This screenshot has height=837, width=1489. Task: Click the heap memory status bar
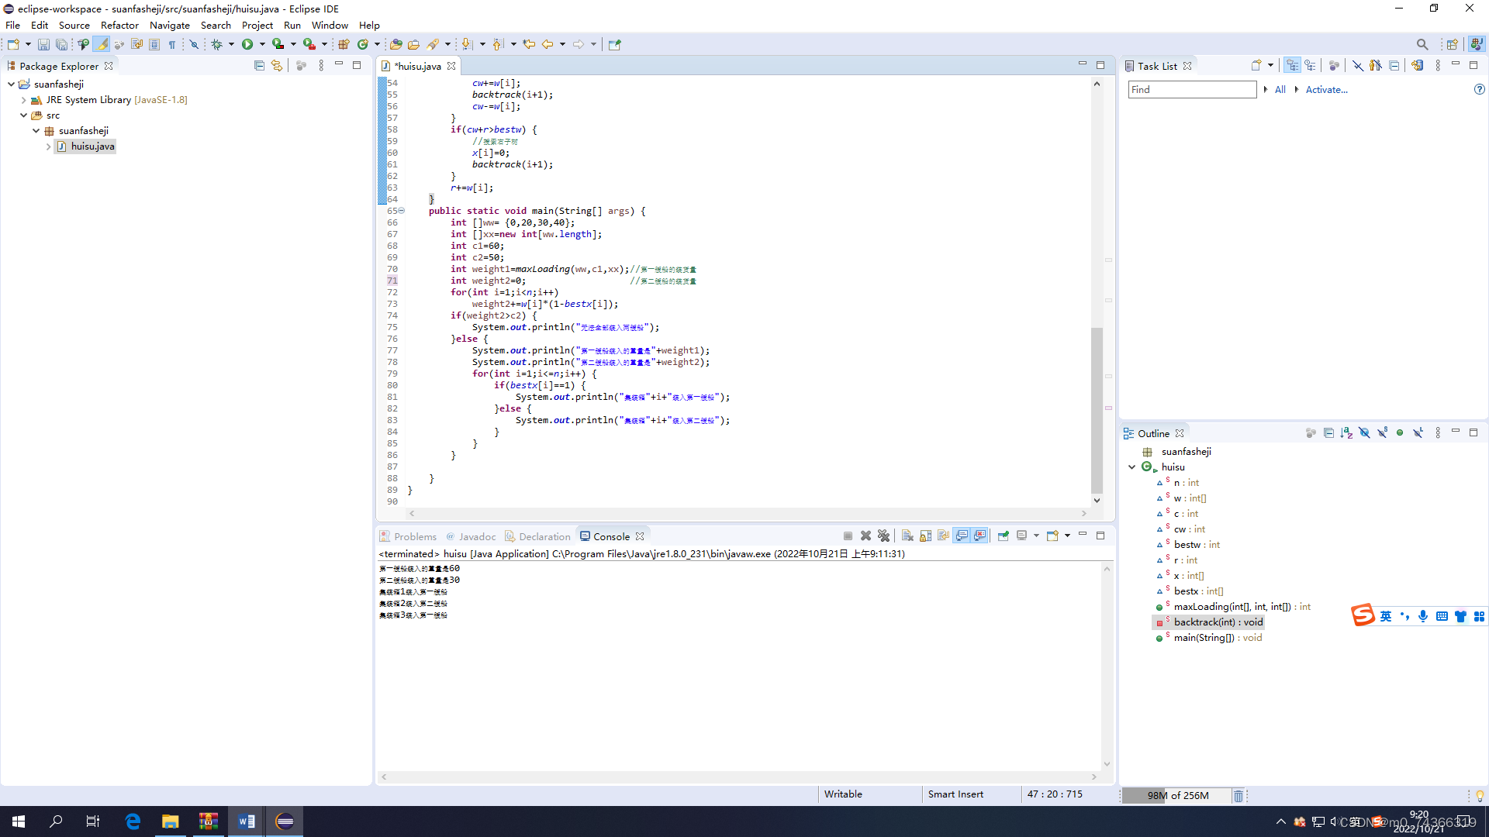(1177, 796)
